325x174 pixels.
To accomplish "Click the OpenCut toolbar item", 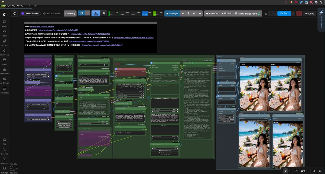I will pos(212,14).
